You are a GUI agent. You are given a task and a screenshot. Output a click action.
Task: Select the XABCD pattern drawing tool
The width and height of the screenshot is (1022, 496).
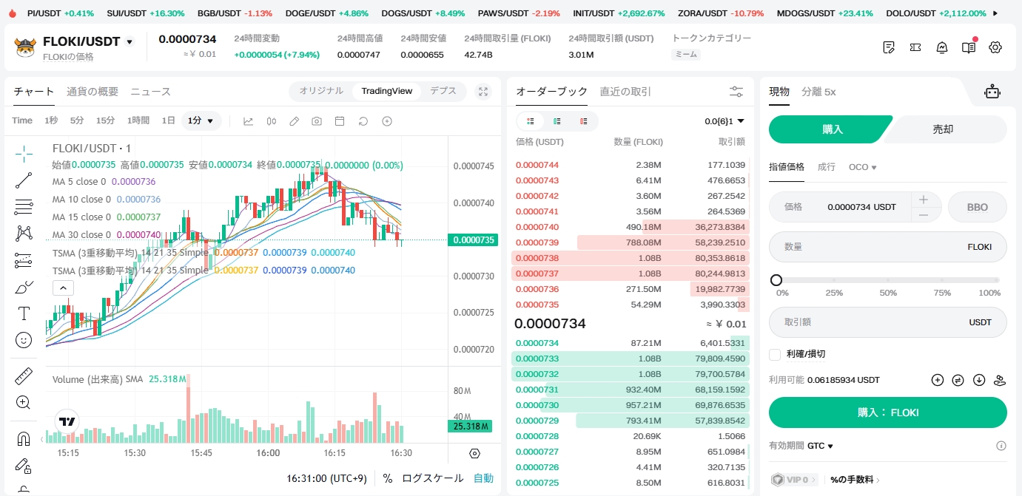point(24,234)
